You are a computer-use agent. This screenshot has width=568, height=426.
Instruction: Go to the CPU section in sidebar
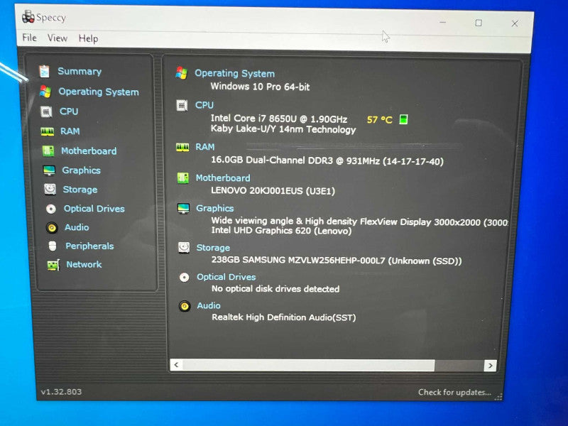point(69,111)
